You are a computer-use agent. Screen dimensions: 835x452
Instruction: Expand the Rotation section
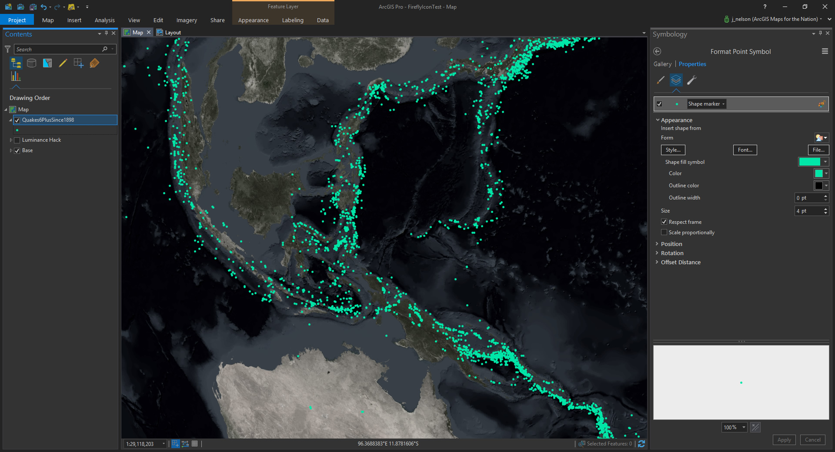(657, 253)
